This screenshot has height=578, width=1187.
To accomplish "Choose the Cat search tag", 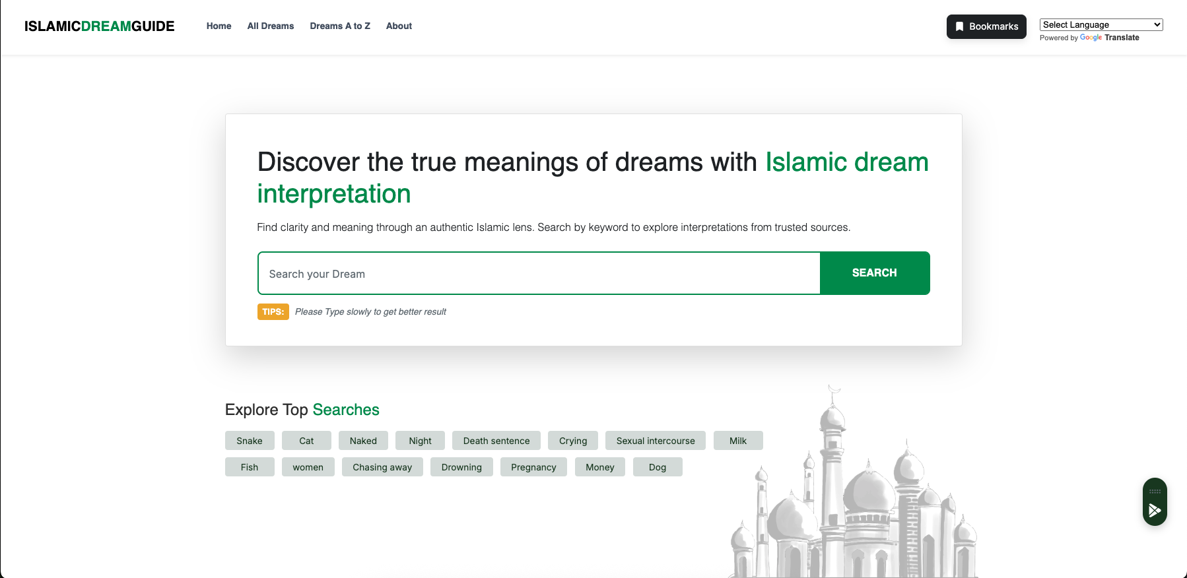I will coord(306,441).
